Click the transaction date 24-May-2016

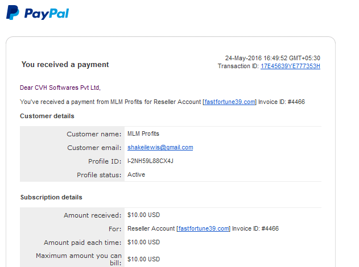pyautogui.click(x=244, y=58)
